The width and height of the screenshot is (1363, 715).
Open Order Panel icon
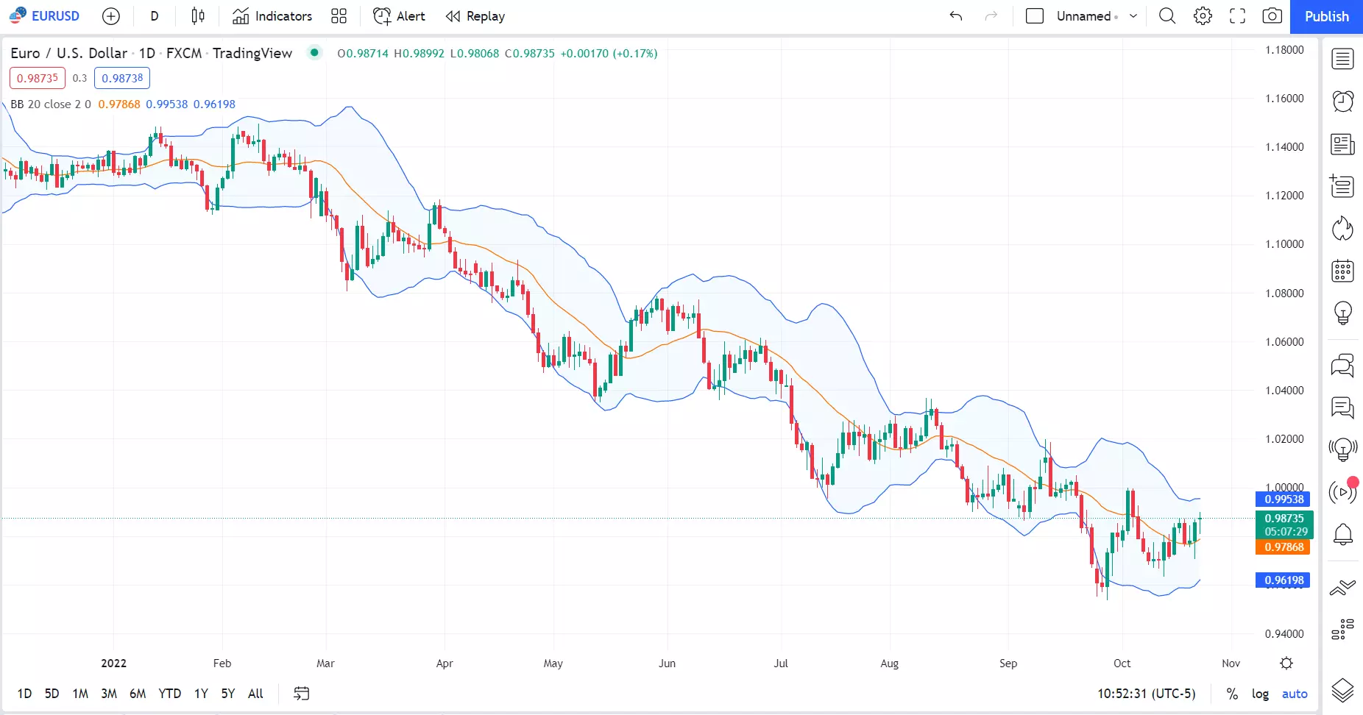[x=1342, y=587]
